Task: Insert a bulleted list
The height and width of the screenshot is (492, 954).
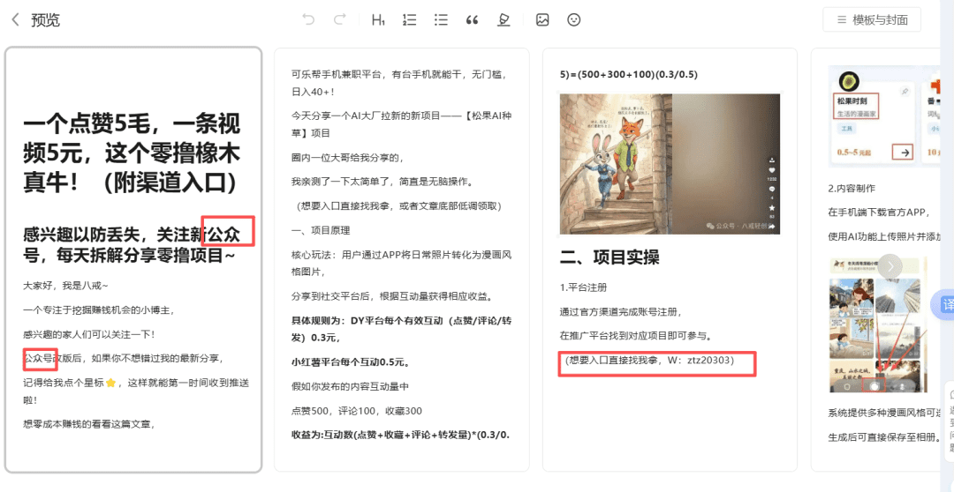Action: [x=441, y=19]
